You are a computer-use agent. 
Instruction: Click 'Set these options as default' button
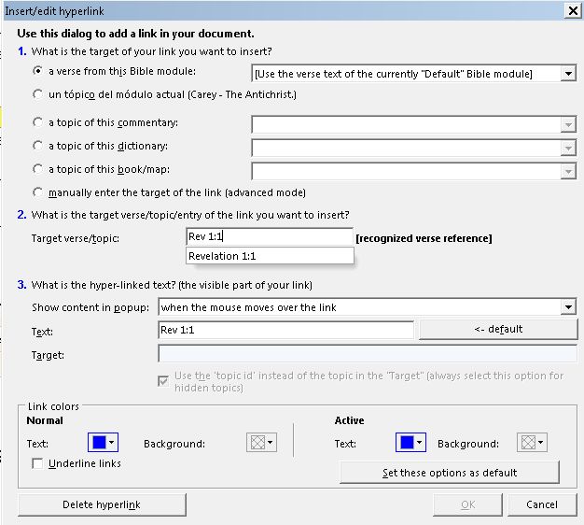(x=450, y=473)
